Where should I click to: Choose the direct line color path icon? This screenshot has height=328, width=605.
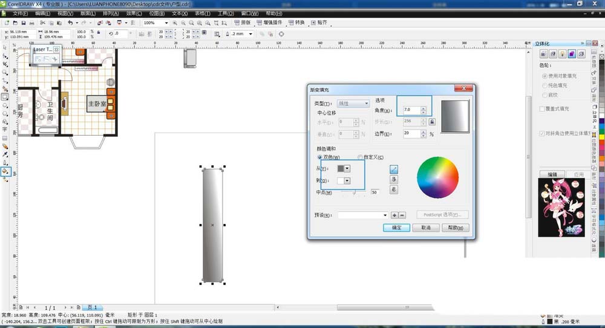394,169
